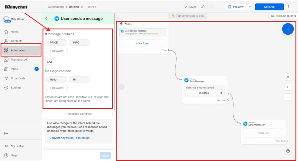The height and width of the screenshot is (161, 298).
Task: Open the second 'Message contains' dropdown
Action: click(58, 71)
